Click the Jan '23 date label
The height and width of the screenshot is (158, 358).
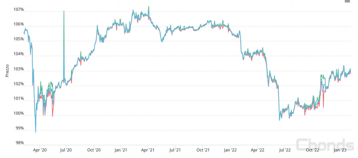pyautogui.click(x=339, y=150)
